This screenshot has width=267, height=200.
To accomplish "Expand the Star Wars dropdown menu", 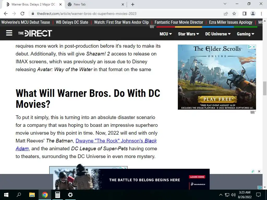I will pos(189,34).
